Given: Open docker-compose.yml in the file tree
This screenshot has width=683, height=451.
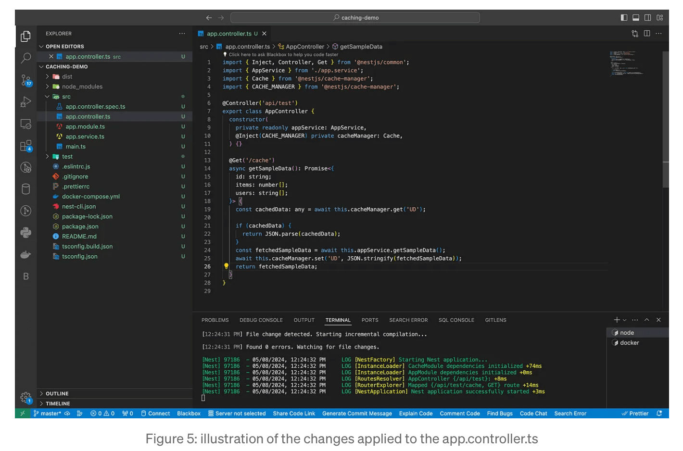Looking at the screenshot, I should tap(91, 197).
